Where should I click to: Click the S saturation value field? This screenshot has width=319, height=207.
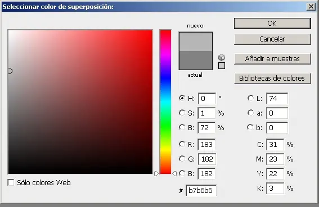pos(206,113)
